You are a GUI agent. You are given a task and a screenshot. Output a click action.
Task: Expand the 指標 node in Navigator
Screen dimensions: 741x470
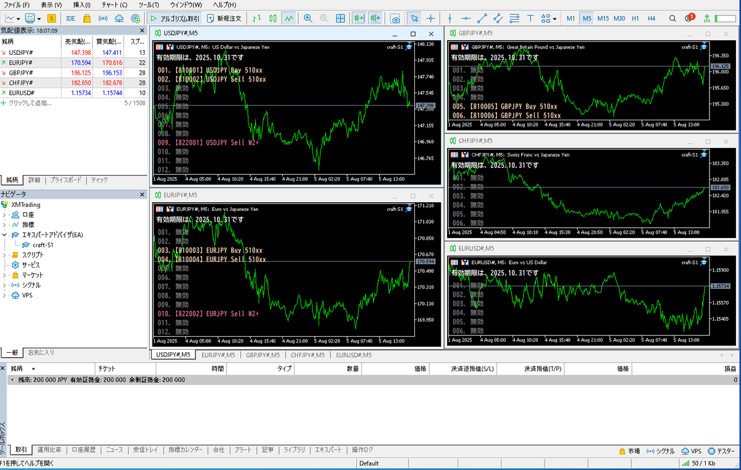coord(5,225)
